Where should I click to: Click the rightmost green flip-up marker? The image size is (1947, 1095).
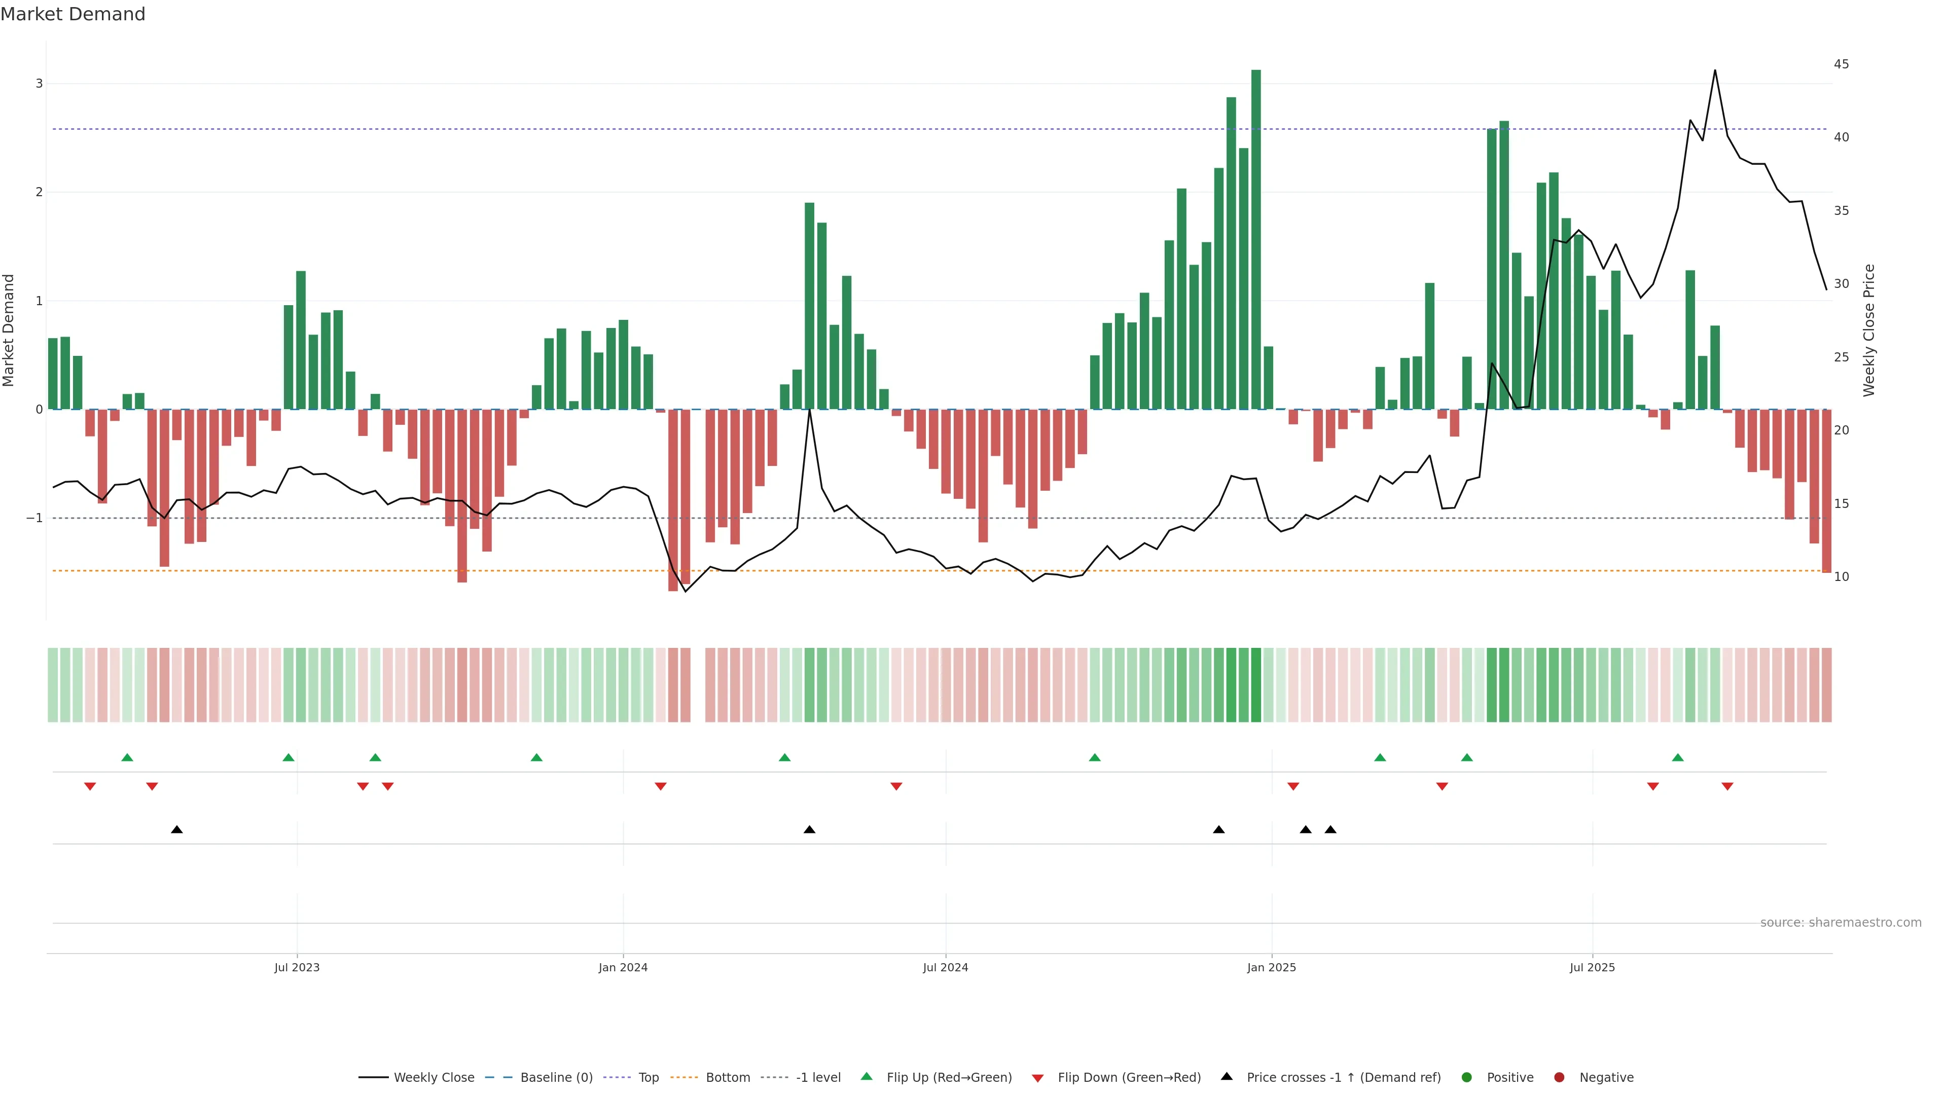click(x=1678, y=758)
